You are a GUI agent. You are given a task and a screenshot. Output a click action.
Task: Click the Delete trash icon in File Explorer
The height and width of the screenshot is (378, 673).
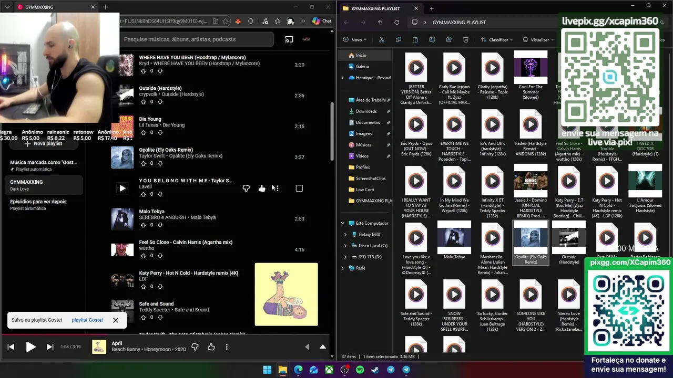pyautogui.click(x=465, y=39)
